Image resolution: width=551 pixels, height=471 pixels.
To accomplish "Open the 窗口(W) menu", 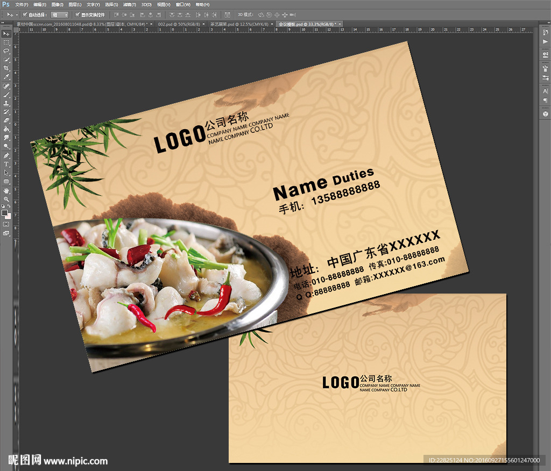I will coord(183,4).
